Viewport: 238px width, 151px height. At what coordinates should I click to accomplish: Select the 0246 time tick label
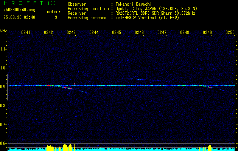point(139,33)
